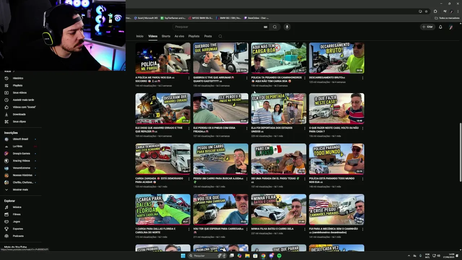This screenshot has height=260, width=462.
Task: Install app icon in address bar
Action: point(420,11)
